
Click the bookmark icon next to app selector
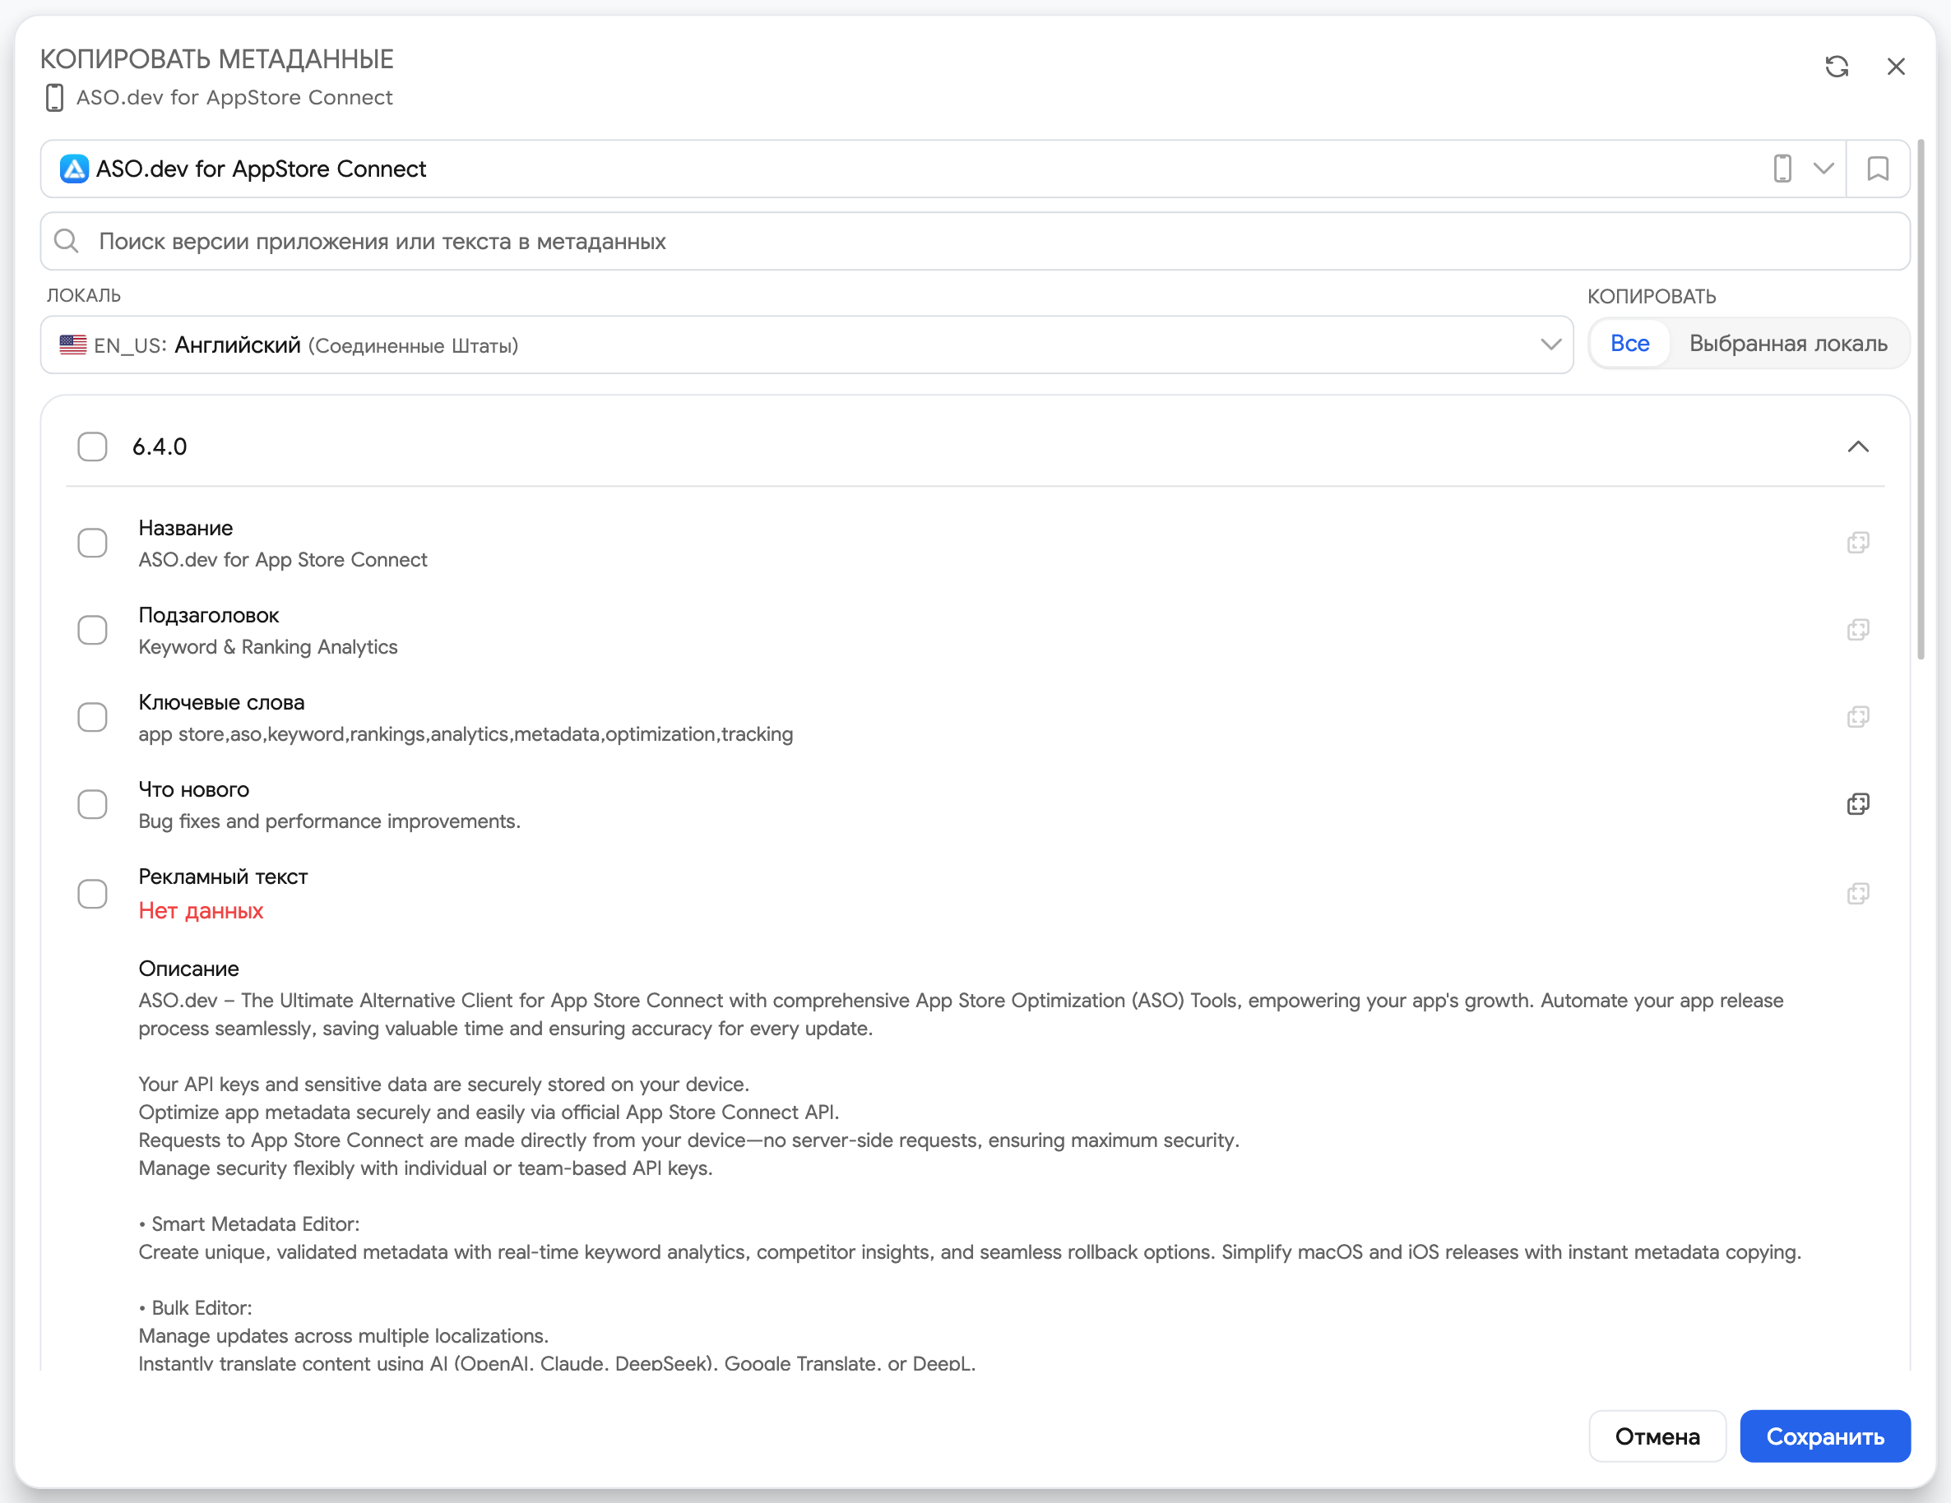(1878, 169)
